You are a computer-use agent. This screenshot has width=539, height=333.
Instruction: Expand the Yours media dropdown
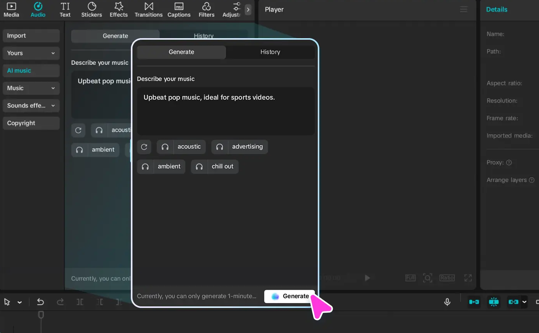(31, 53)
